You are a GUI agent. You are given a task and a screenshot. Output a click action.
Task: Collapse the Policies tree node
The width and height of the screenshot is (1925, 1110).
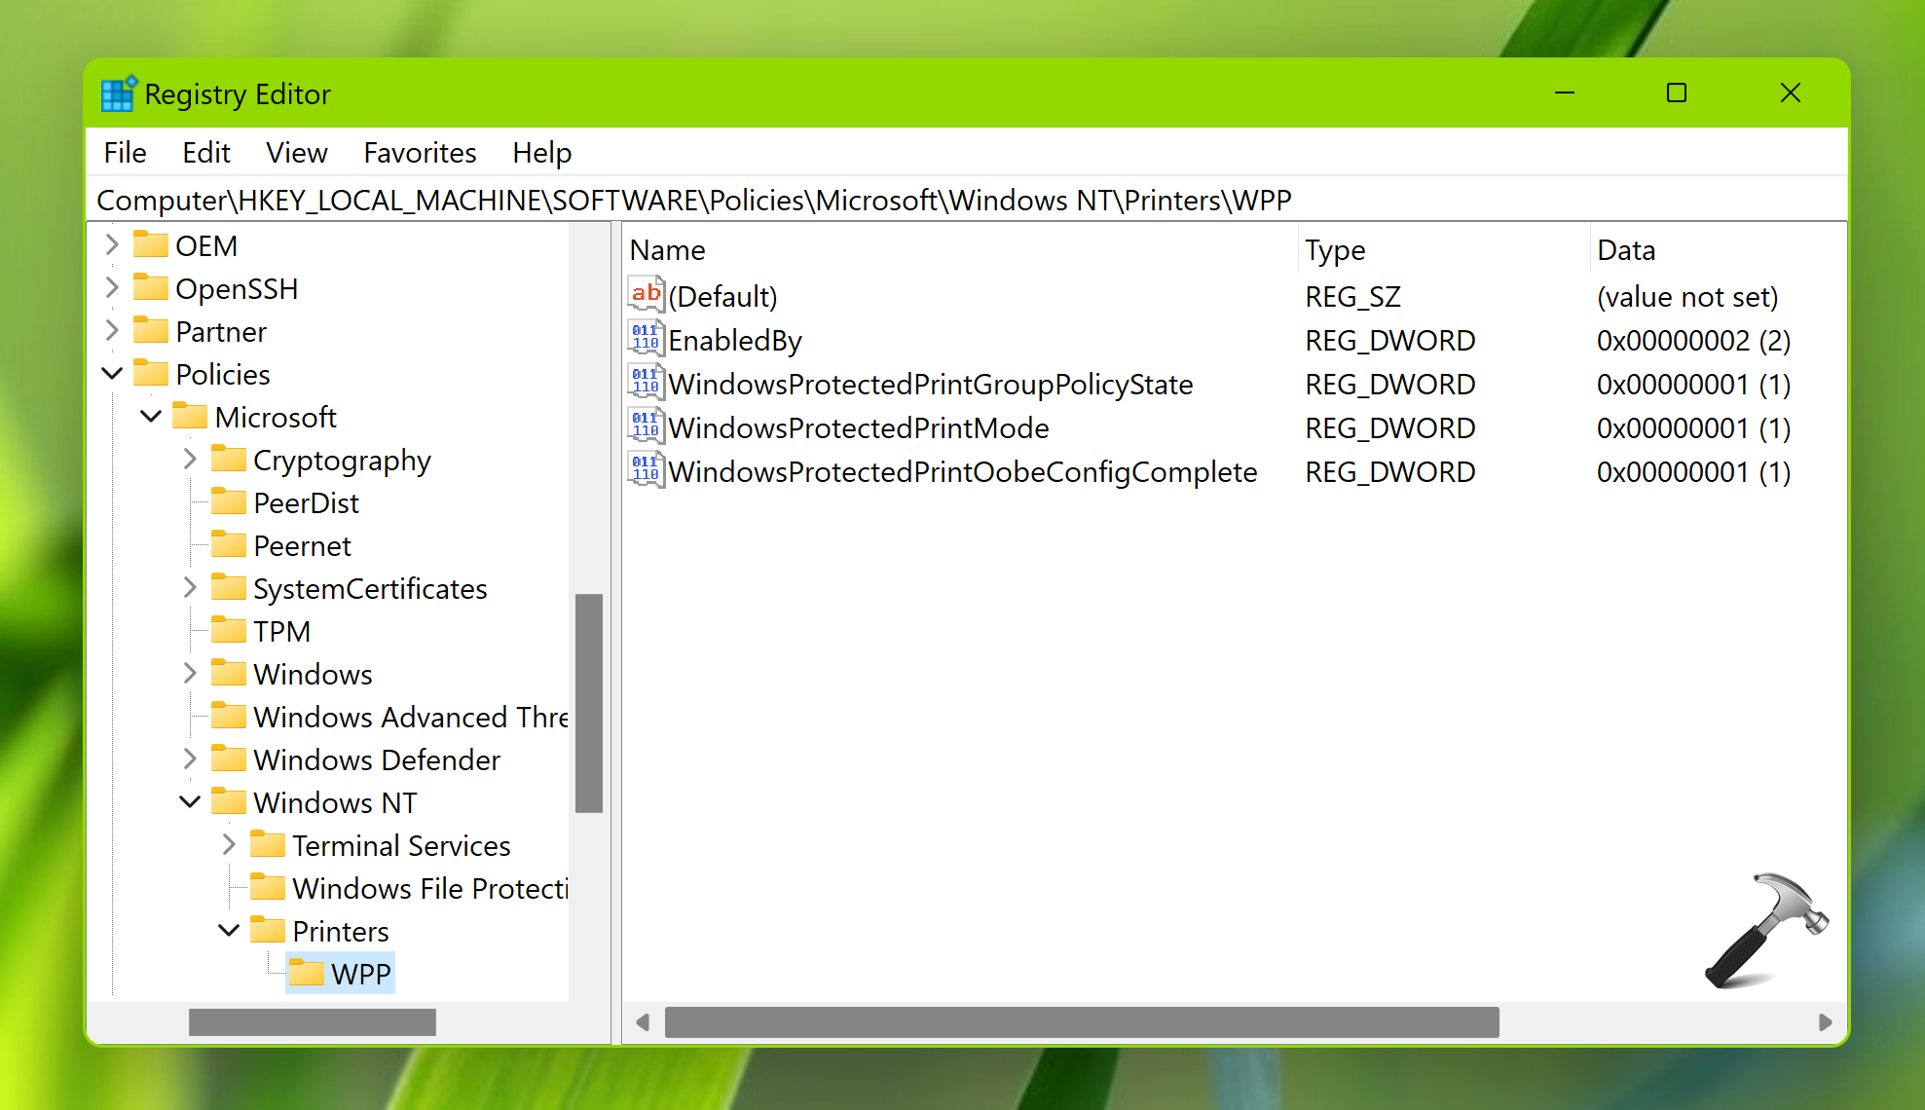112,373
